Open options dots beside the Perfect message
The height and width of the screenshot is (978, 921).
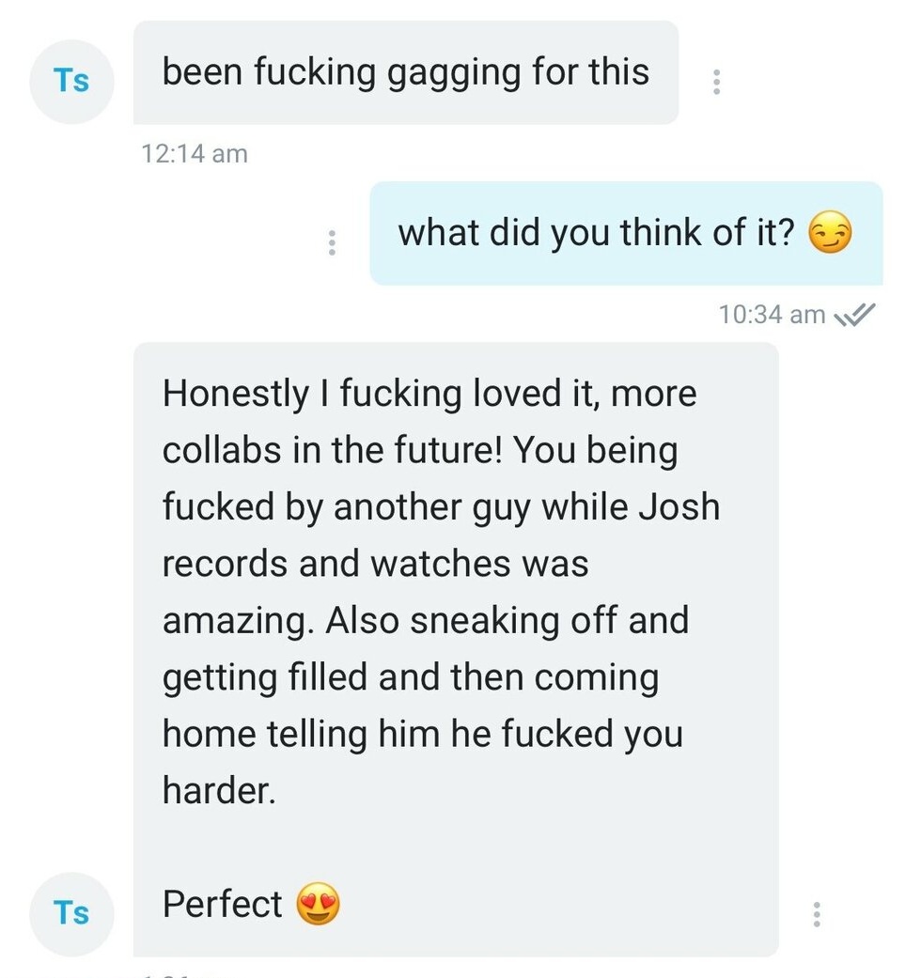[x=816, y=913]
